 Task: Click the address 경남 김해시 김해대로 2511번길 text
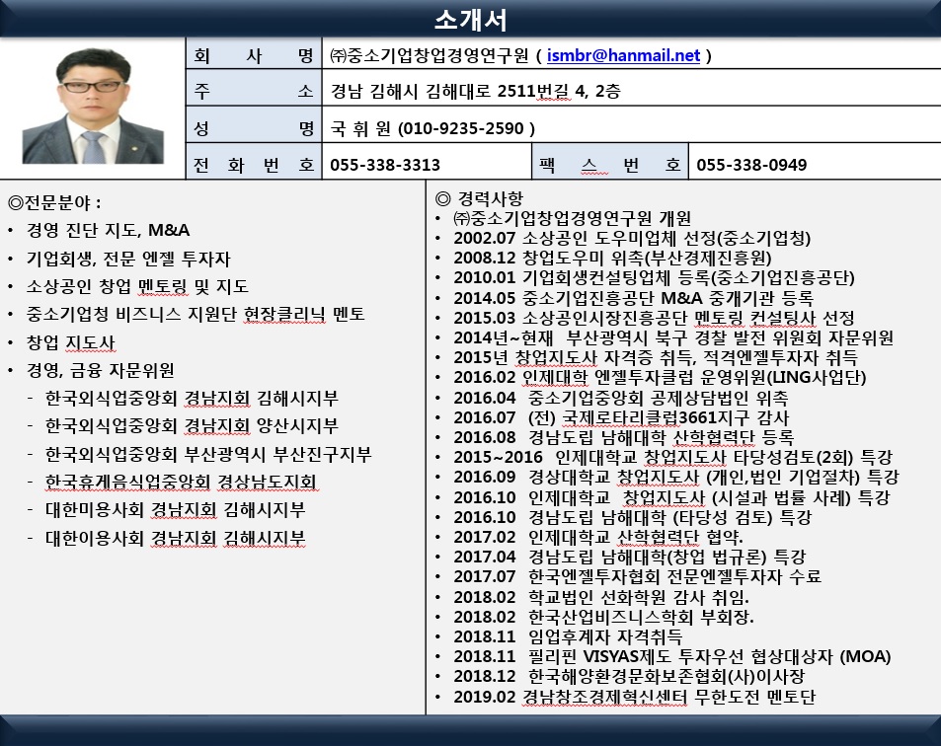click(x=475, y=91)
